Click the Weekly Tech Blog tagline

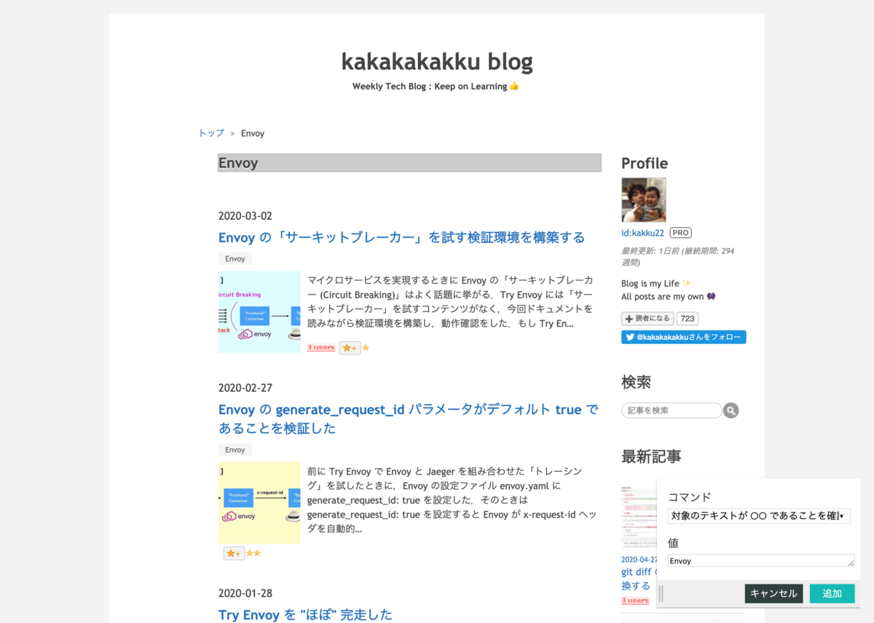click(436, 86)
